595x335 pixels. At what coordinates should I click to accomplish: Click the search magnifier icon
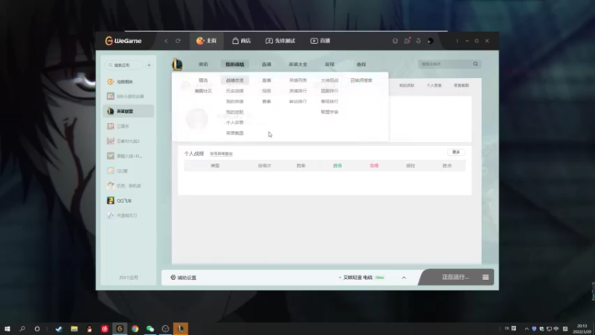click(476, 64)
